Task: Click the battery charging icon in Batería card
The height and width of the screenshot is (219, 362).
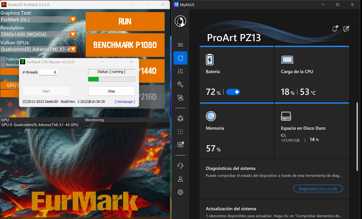Action: pyautogui.click(x=210, y=60)
